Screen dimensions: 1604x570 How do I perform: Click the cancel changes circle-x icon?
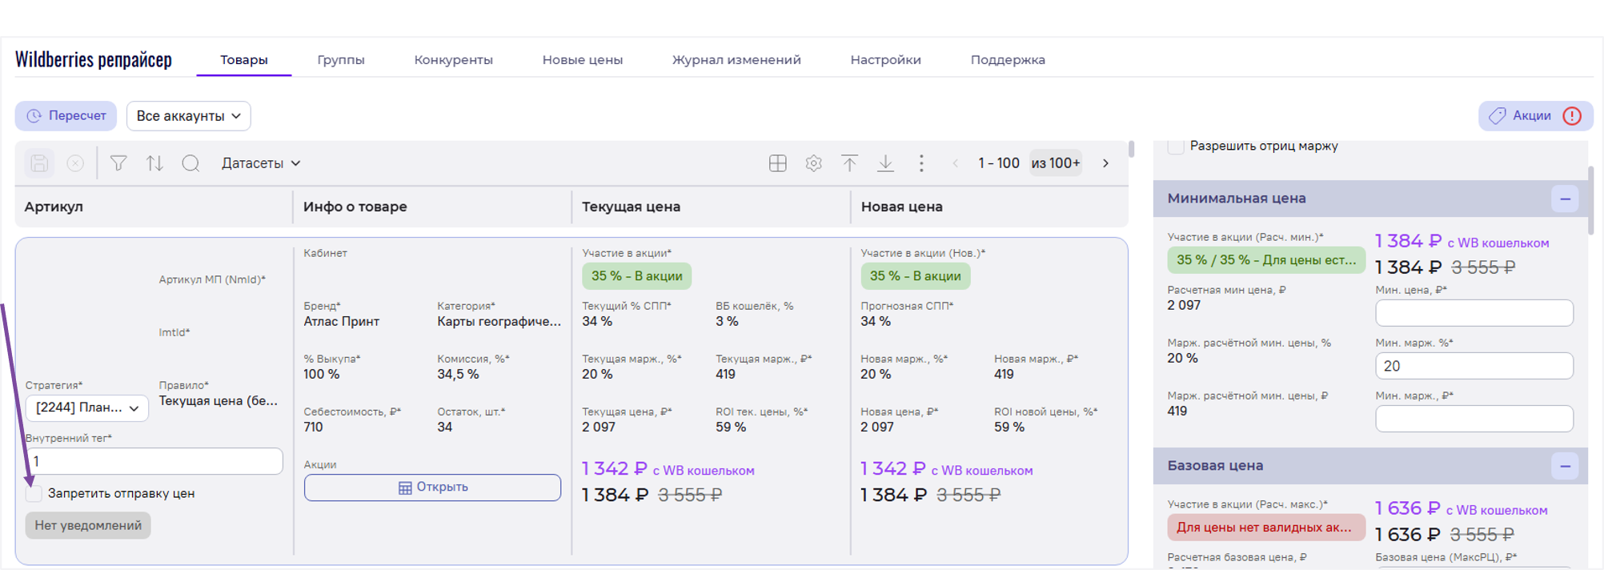pyautogui.click(x=75, y=163)
